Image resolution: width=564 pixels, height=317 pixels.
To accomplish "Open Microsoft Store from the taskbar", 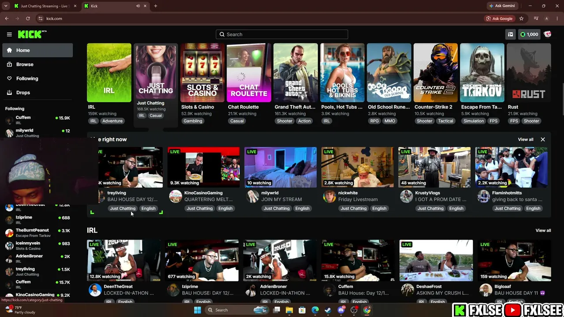I will point(302,310).
